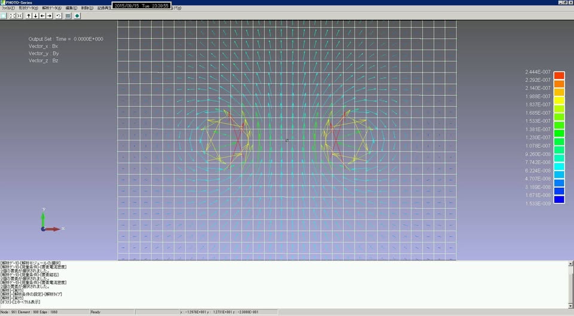Click the log pane scroll down arrow
574x316 pixels.
click(x=570, y=306)
